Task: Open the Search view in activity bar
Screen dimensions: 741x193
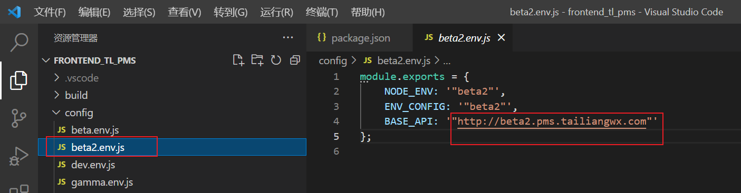Action: [19, 43]
